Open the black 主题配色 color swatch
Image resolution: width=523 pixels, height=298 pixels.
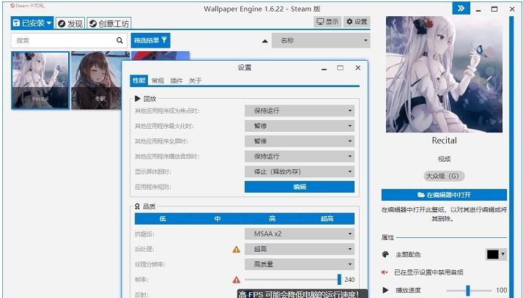click(x=493, y=254)
